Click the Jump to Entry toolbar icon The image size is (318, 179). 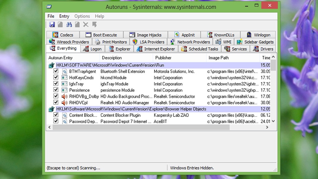point(94,25)
